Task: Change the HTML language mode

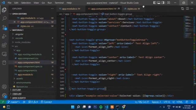Action: click(x=179, y=102)
